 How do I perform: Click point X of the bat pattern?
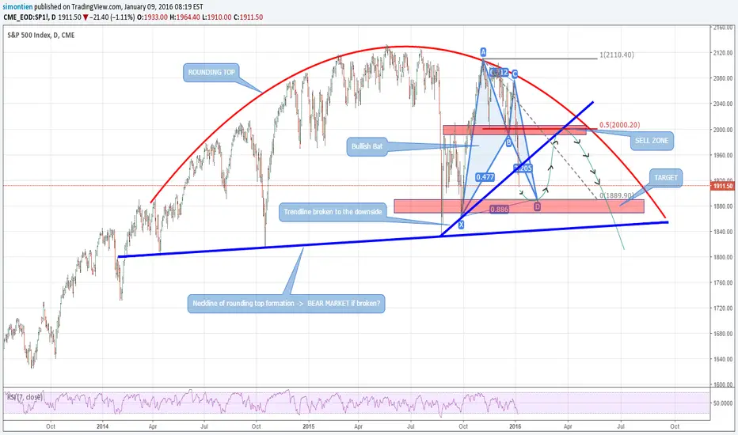coord(461,225)
